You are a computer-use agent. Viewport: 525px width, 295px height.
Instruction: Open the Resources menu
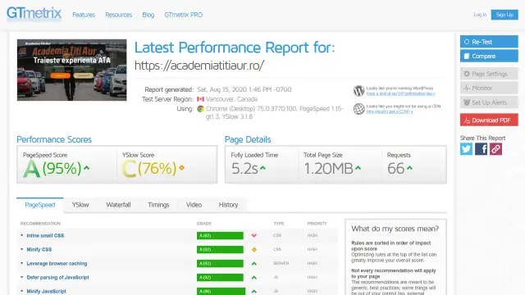pyautogui.click(x=118, y=15)
